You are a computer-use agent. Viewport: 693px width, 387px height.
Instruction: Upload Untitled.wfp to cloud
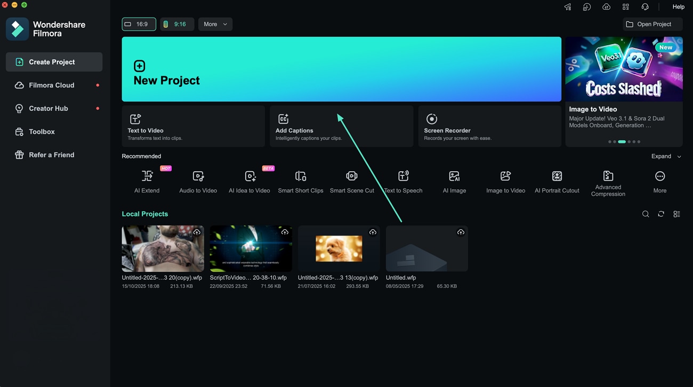click(x=461, y=232)
